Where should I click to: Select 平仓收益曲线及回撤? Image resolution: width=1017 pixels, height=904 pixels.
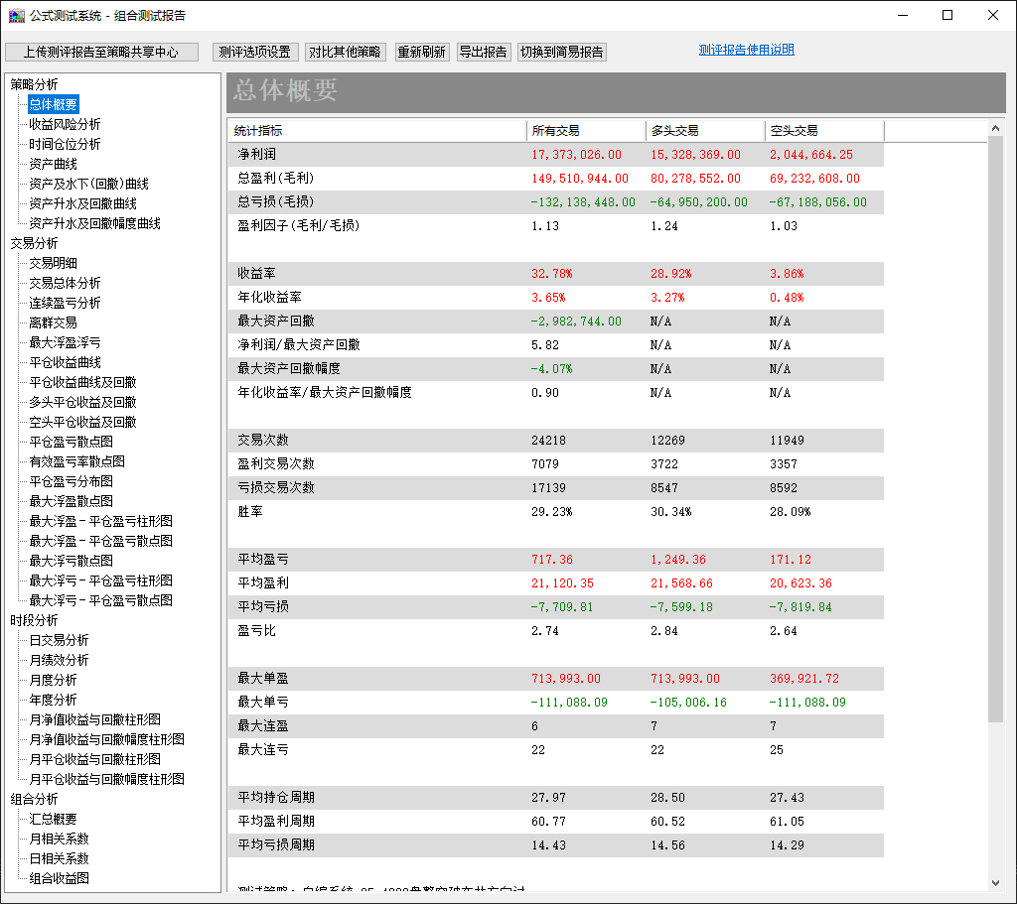coord(83,382)
